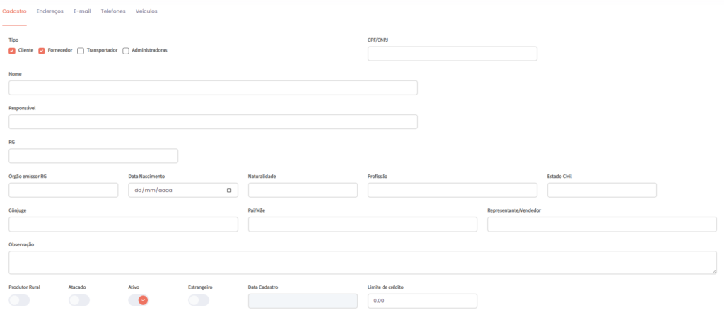Uncheck the Fornecedor checkbox
This screenshot has height=317, width=724.
coord(42,51)
